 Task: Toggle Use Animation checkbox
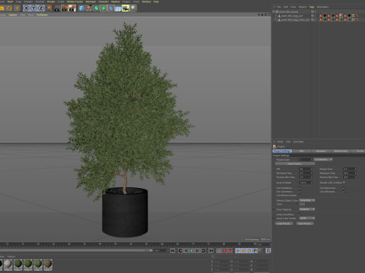(300, 188)
